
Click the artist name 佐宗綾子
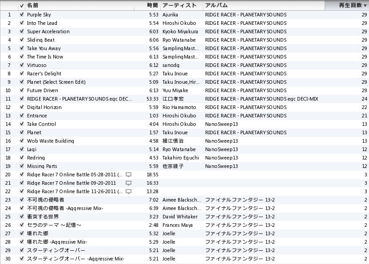pos(173,166)
